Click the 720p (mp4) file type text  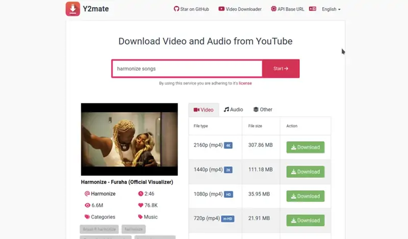point(207,219)
